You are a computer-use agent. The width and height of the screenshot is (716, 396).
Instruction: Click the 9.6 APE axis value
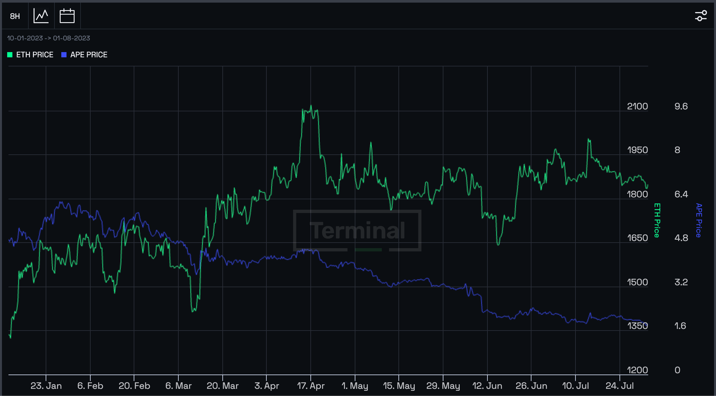pyautogui.click(x=681, y=106)
